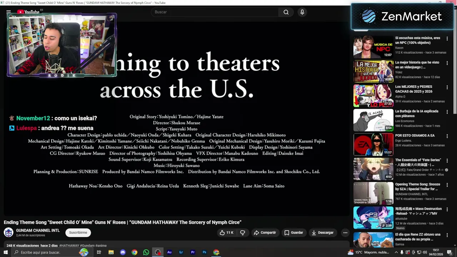Open the volume speaker tray icon
The image size is (457, 257).
point(425,252)
